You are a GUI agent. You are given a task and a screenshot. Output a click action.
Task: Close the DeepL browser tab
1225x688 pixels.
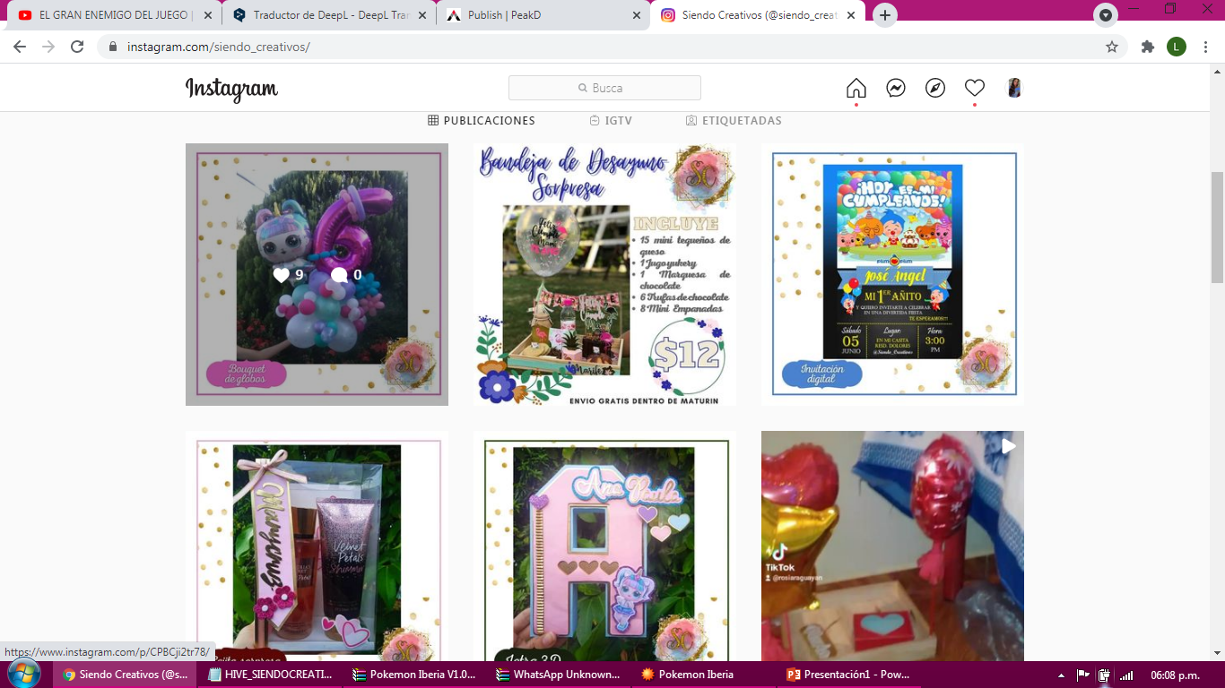pyautogui.click(x=422, y=15)
